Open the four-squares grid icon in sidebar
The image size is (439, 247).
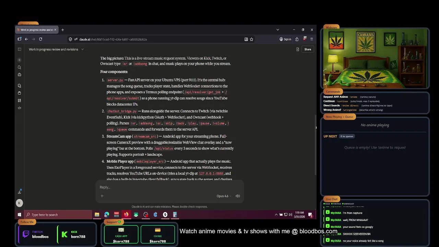(x=20, y=101)
